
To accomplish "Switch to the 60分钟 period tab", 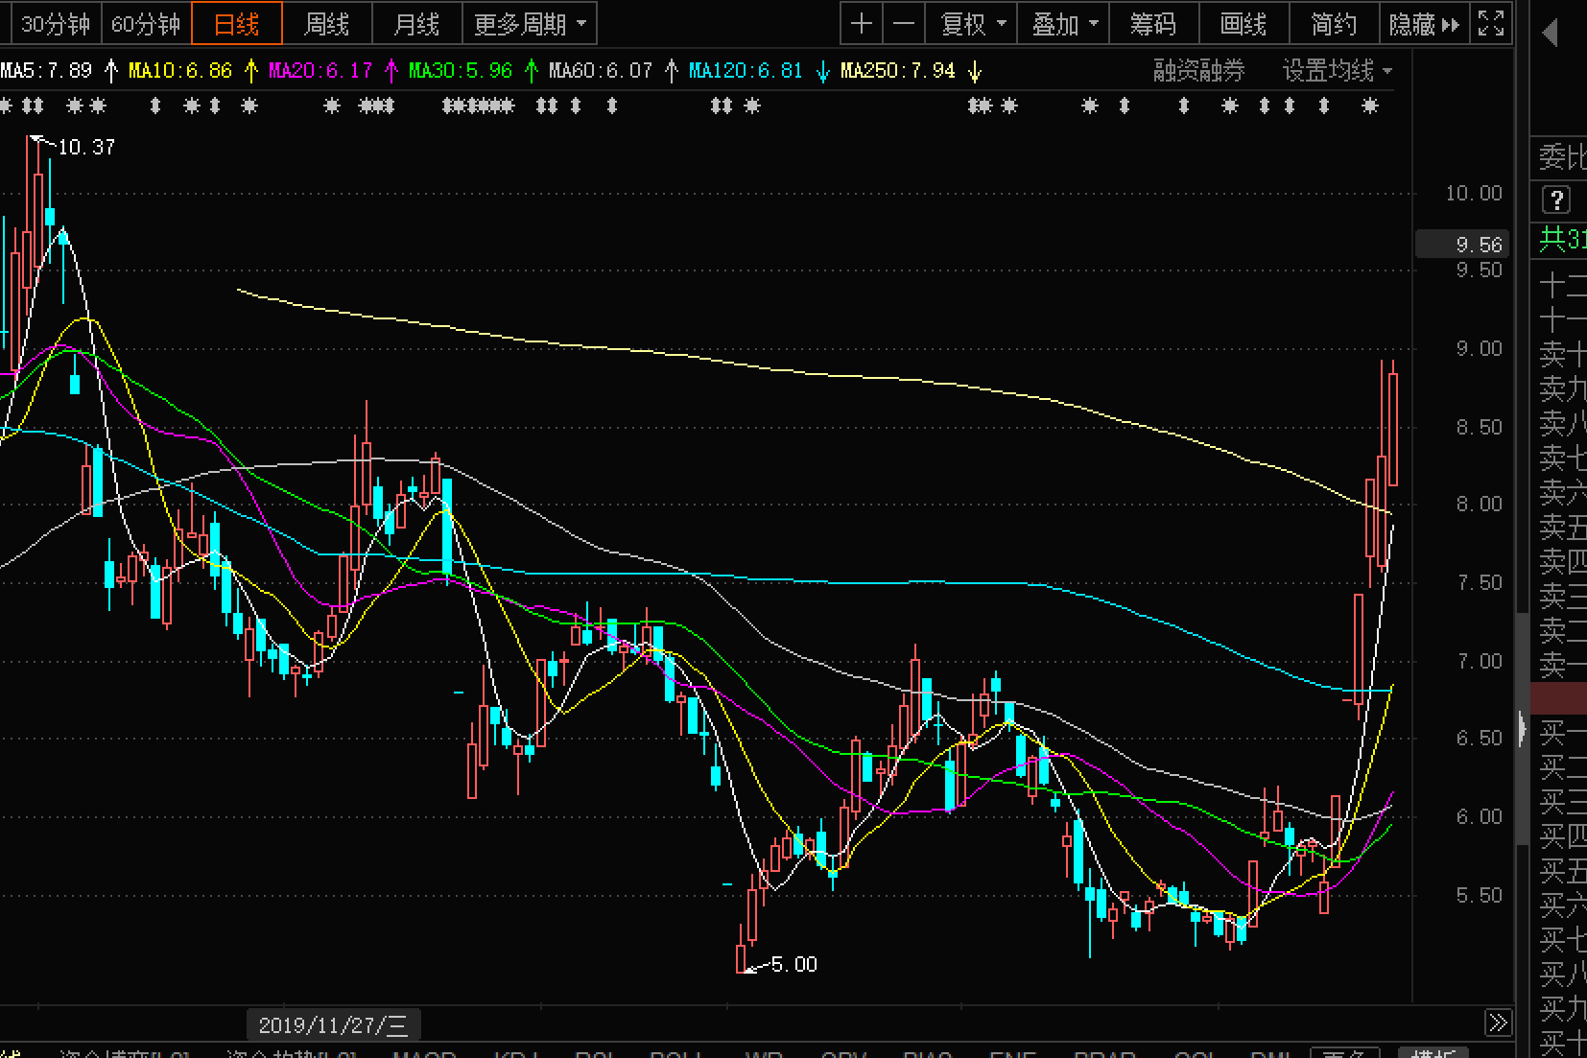I will point(146,24).
